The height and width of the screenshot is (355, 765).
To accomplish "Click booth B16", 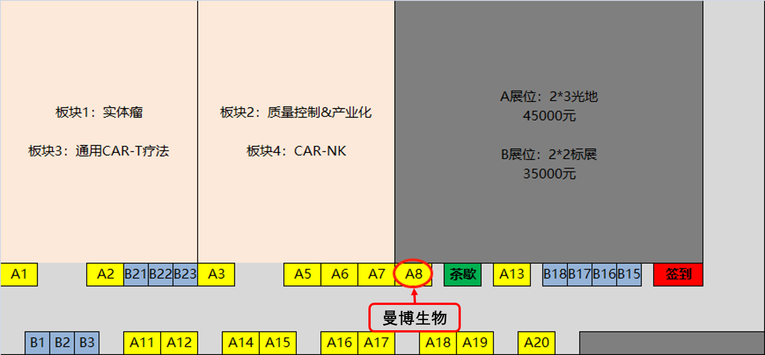I will 604,275.
